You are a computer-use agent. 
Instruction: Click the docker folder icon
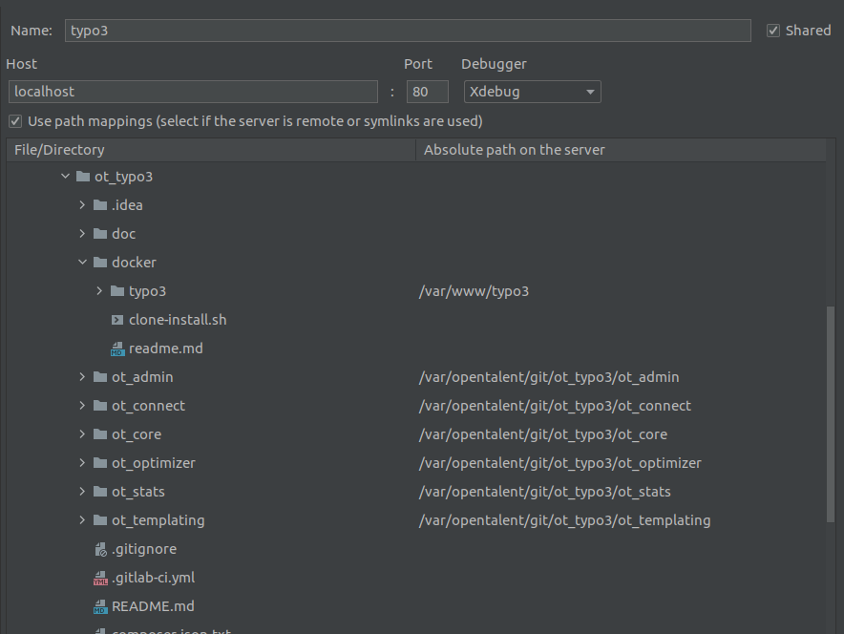tap(100, 262)
